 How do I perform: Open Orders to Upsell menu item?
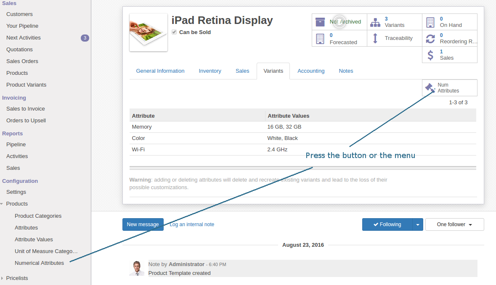coord(26,120)
